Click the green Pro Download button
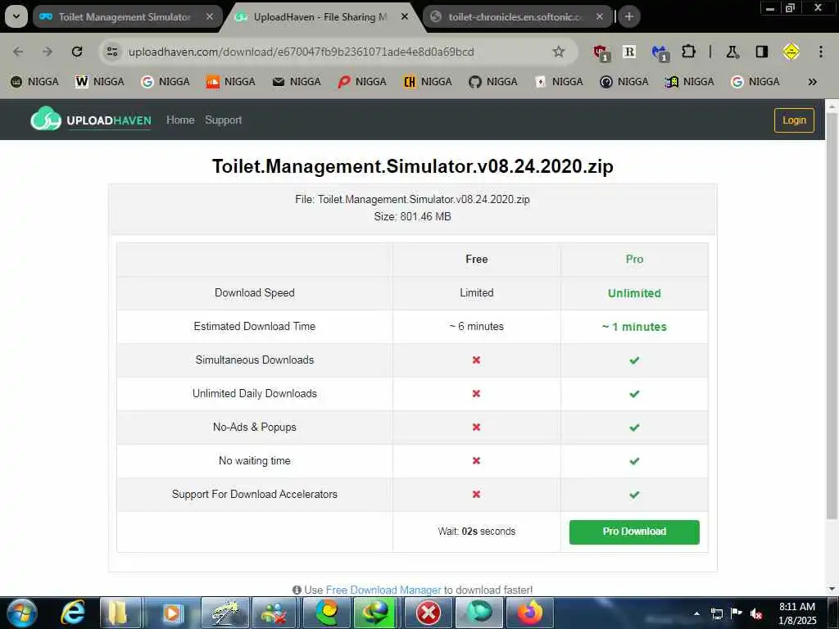The width and height of the screenshot is (839, 629). click(634, 532)
